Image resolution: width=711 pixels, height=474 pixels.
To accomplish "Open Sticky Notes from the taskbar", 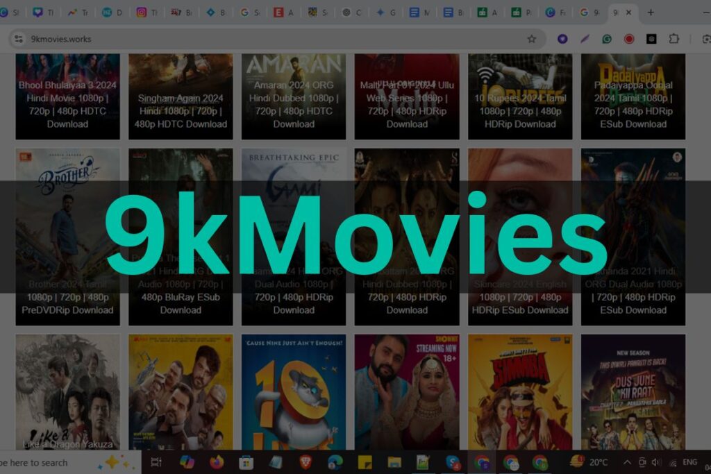I will click(x=365, y=462).
